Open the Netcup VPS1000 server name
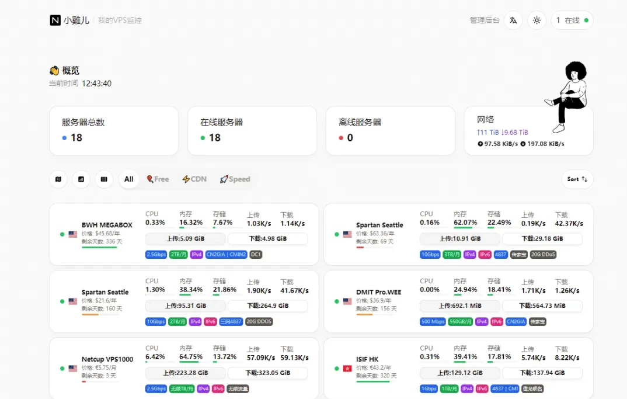Image resolution: width=627 pixels, height=399 pixels. point(107,359)
